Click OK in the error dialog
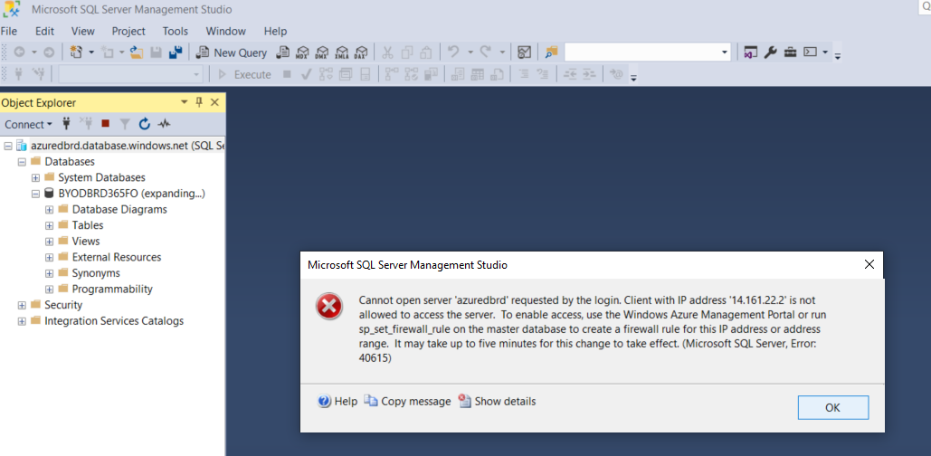931x456 pixels. click(833, 407)
